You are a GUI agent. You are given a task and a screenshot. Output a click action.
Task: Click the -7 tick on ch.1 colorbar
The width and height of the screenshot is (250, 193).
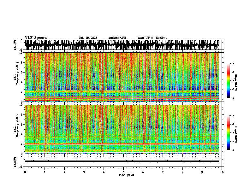pyautogui.click(x=233, y=98)
